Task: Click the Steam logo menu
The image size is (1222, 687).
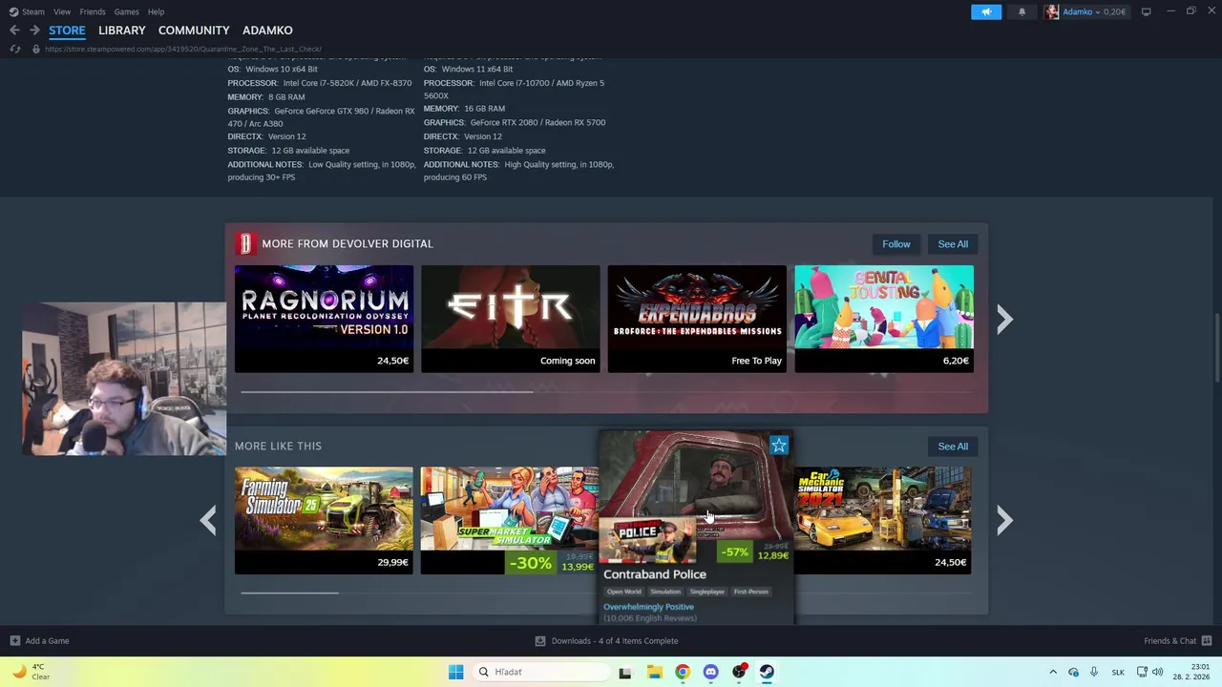Action: 27,11
